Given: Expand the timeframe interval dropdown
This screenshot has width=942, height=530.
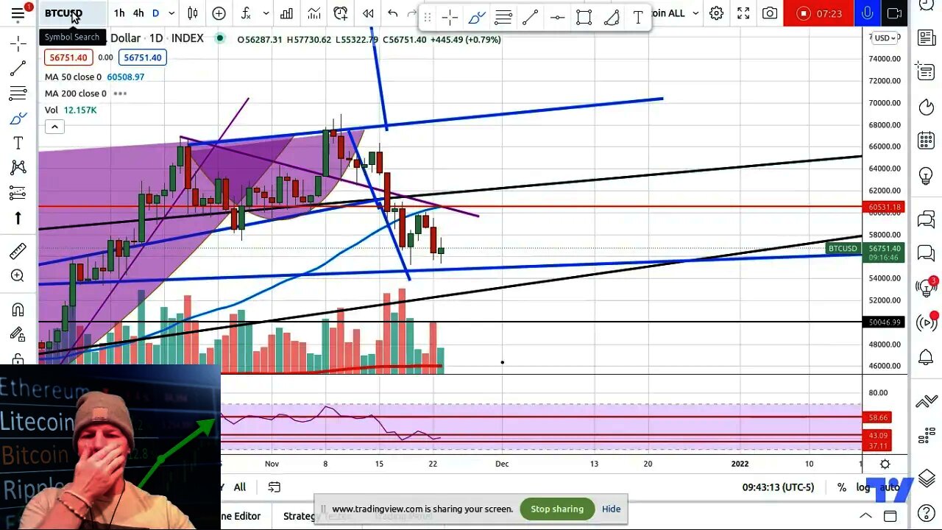Looking at the screenshot, I should point(171,13).
